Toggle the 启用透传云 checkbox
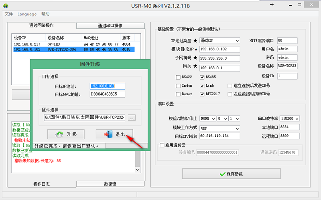The image size is (321, 200). tap(162, 145)
